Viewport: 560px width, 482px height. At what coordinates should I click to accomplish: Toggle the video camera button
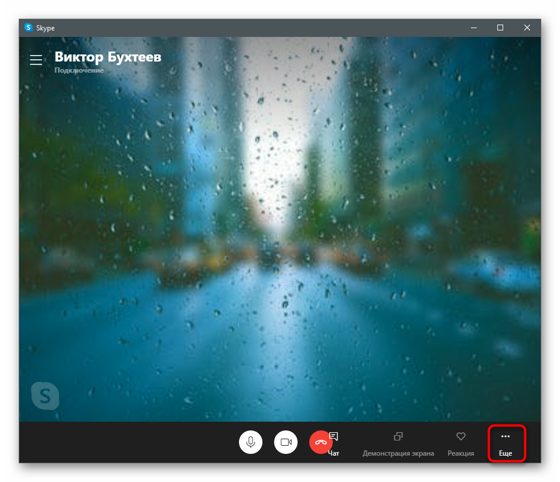pyautogui.click(x=286, y=442)
